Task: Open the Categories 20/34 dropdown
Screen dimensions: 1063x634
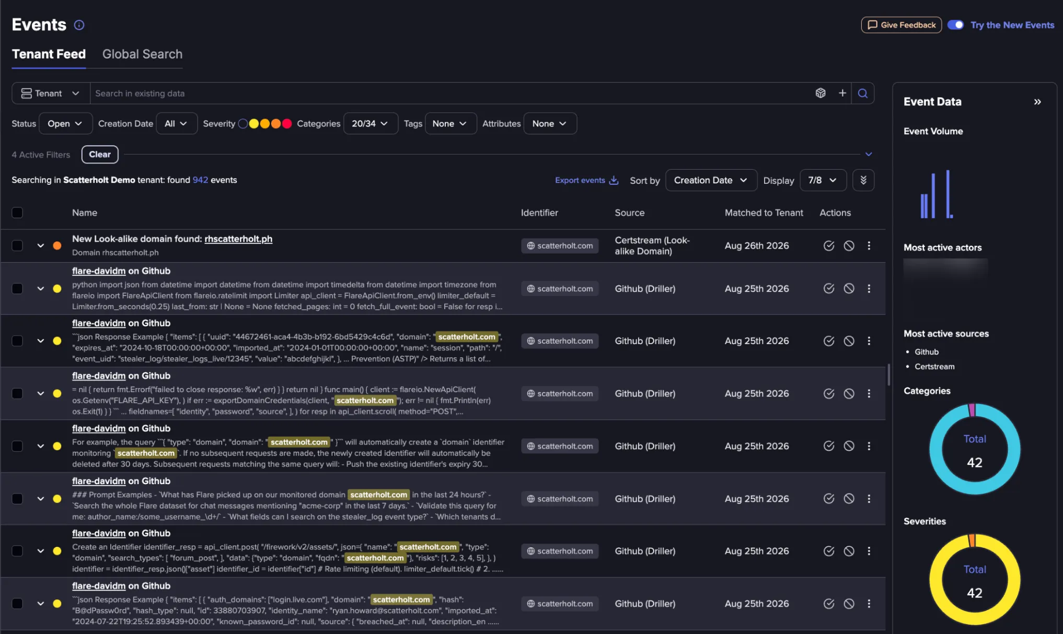Action: [370, 123]
